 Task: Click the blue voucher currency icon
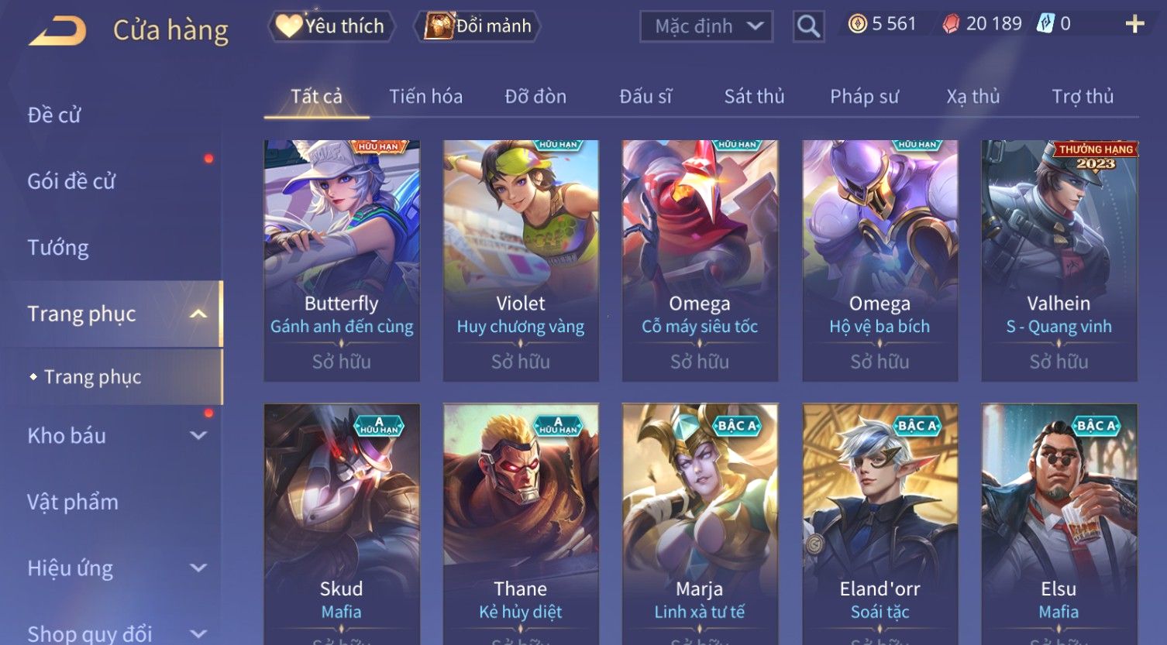1045,24
